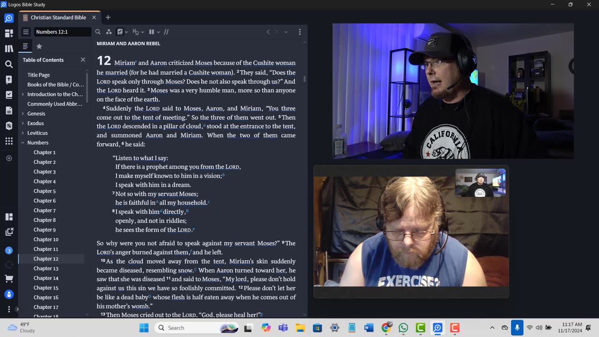The image size is (599, 337).
Task: Open the Dashboard layouts icon in left sidebar
Action: coord(9,34)
